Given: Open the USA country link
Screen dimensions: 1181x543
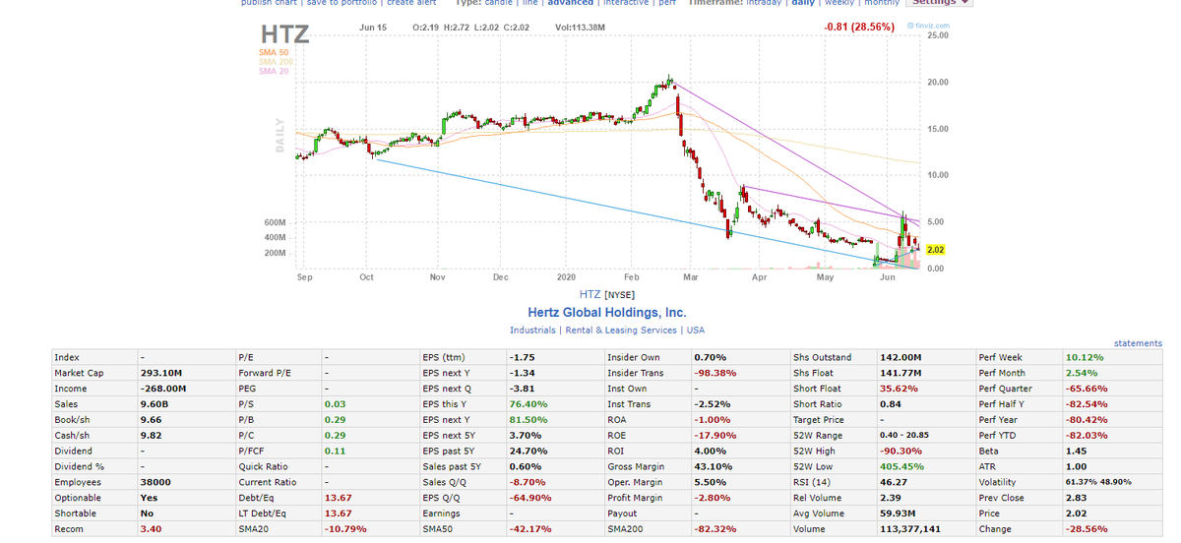Looking at the screenshot, I should click(x=696, y=331).
